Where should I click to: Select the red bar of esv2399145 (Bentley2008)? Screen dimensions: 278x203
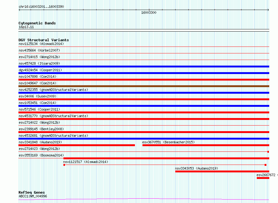tap(144, 132)
